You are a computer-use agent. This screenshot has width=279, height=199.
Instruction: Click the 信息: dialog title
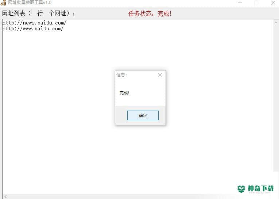pyautogui.click(x=121, y=75)
